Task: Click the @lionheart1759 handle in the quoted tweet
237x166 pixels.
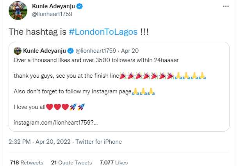Action: coord(94,51)
